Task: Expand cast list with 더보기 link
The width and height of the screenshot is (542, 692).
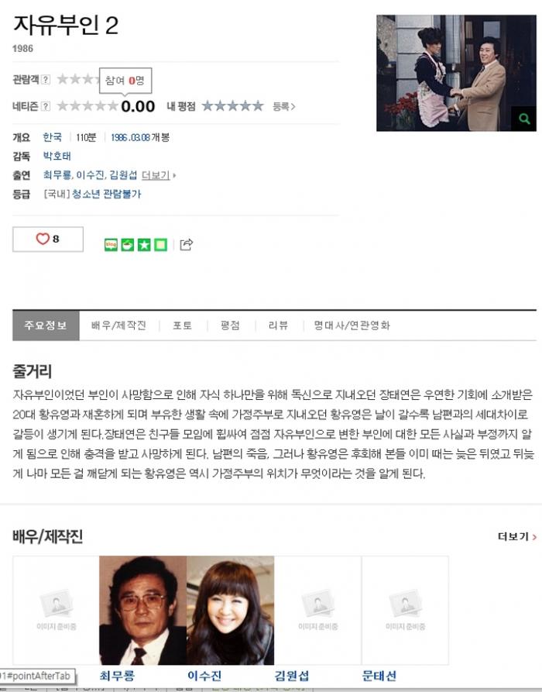Action: click(x=158, y=175)
